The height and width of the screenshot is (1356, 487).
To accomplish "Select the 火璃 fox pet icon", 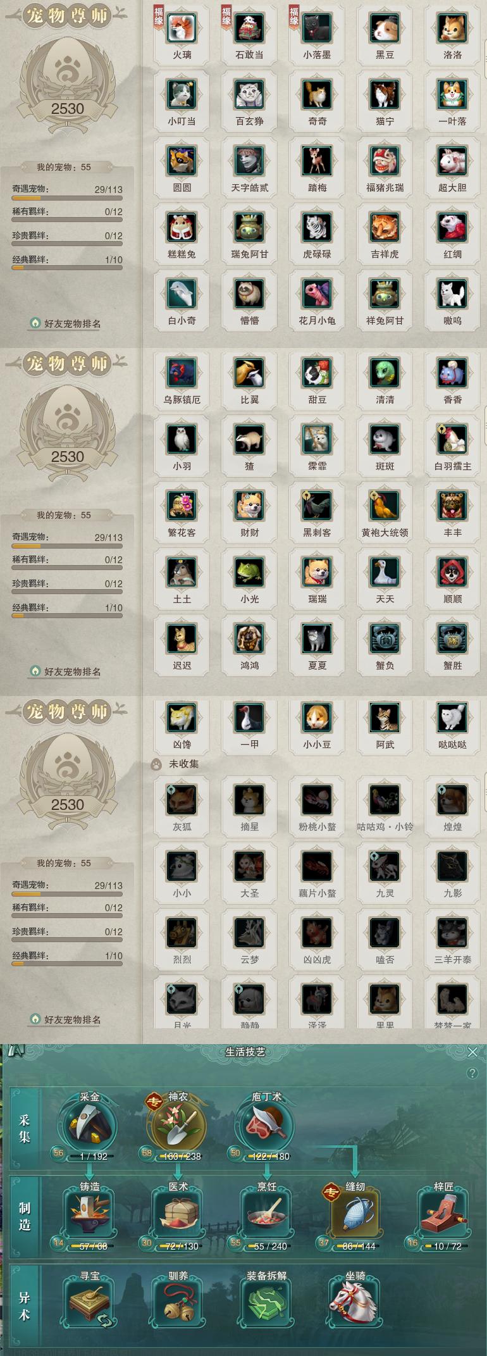I will point(182,28).
